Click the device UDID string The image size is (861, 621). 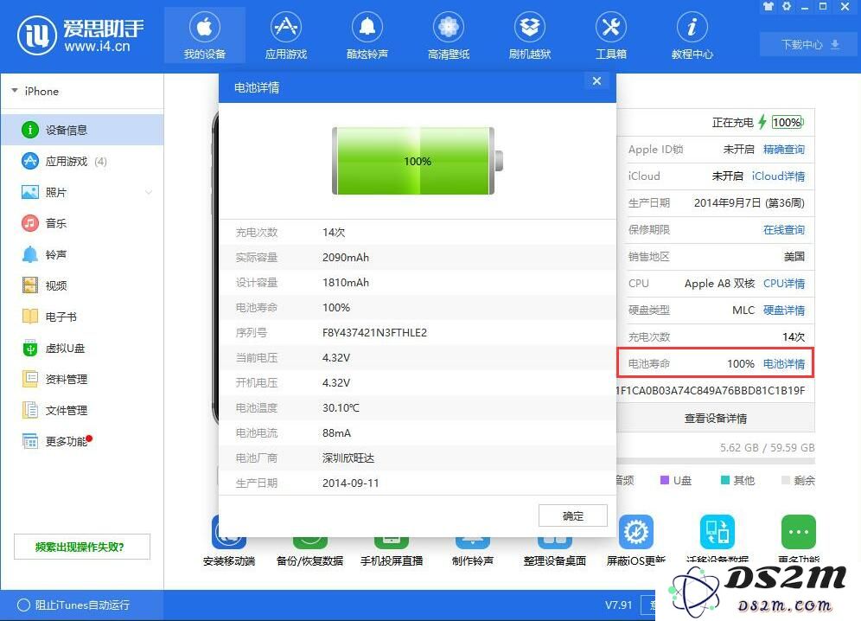point(711,391)
